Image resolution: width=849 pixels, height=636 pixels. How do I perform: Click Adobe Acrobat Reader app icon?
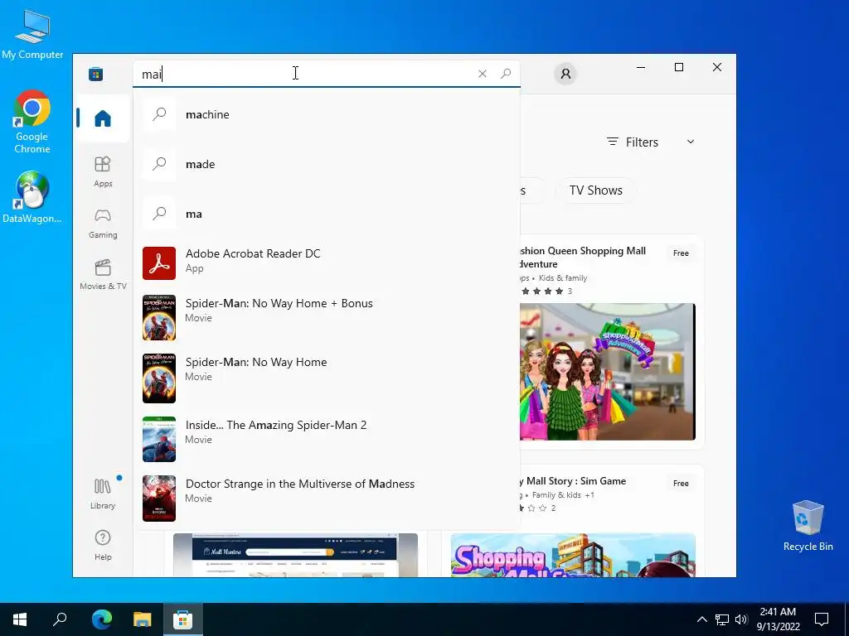pos(159,263)
